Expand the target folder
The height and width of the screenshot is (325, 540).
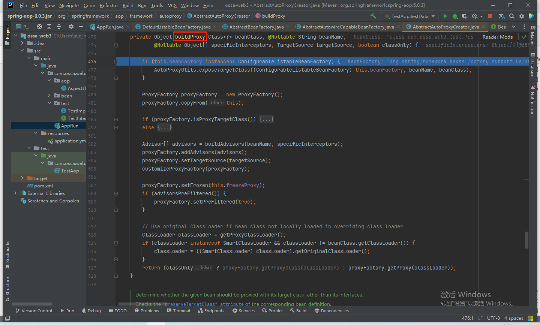[22, 178]
